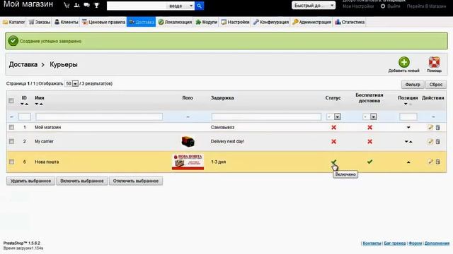Open the orders cart icon in header
This screenshot has width=453, height=254.
67,5
